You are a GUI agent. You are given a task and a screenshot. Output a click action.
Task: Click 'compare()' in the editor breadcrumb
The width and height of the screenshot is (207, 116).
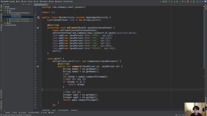pos(74,110)
